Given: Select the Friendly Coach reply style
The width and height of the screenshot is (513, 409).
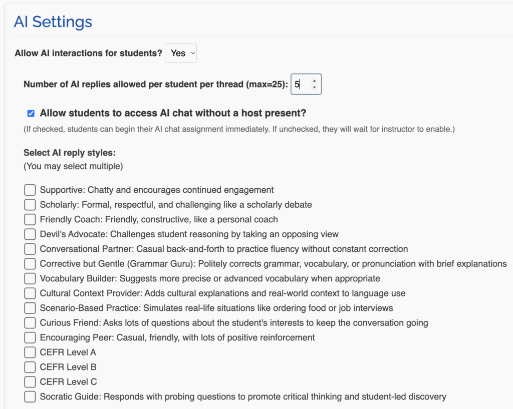Looking at the screenshot, I should pyautogui.click(x=30, y=219).
